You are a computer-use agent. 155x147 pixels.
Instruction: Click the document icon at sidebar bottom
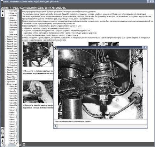(2, 145)
